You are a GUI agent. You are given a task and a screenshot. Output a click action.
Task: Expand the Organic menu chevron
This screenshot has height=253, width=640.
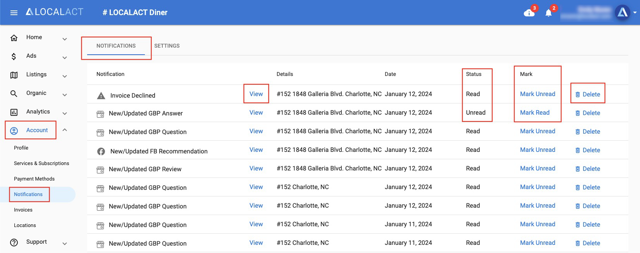65,95
